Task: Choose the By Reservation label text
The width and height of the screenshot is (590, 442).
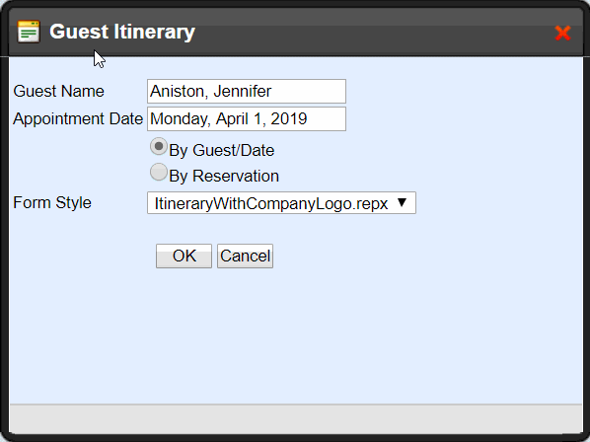Action: tap(224, 176)
